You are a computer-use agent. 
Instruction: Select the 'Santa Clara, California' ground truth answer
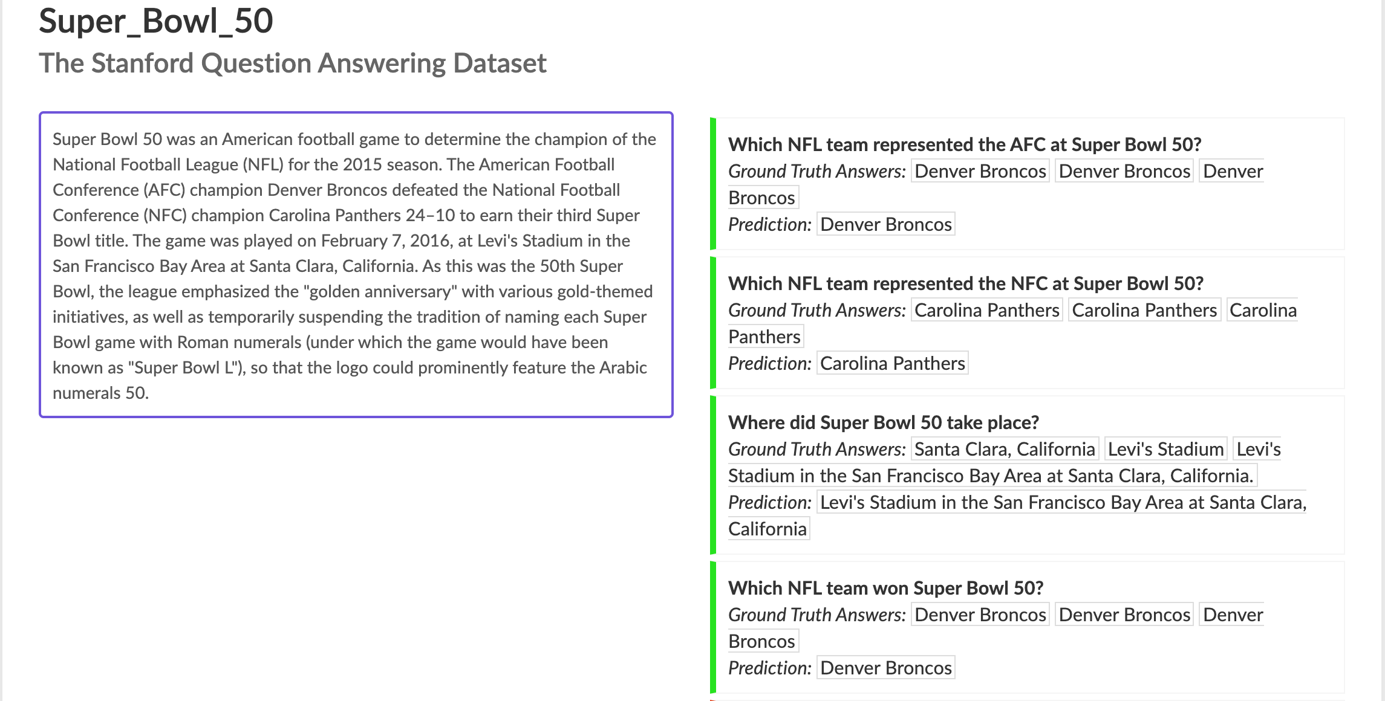pos(1004,449)
